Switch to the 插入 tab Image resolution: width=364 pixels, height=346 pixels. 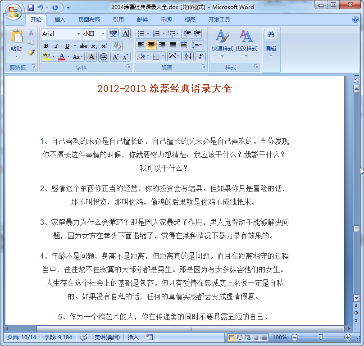coord(59,20)
